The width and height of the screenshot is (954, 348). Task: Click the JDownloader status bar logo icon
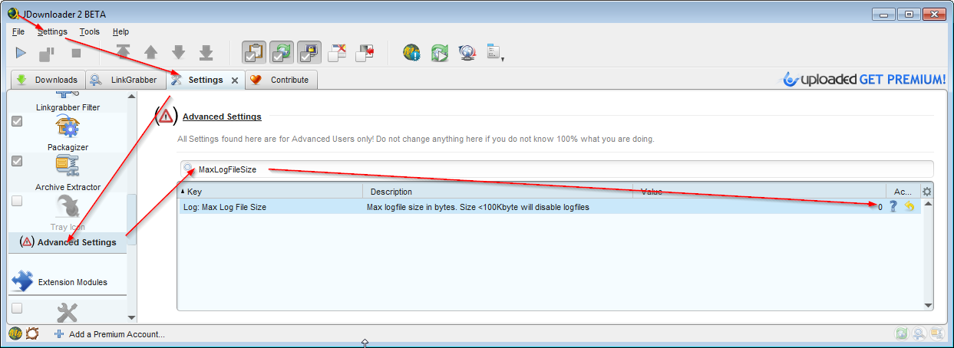(x=15, y=333)
